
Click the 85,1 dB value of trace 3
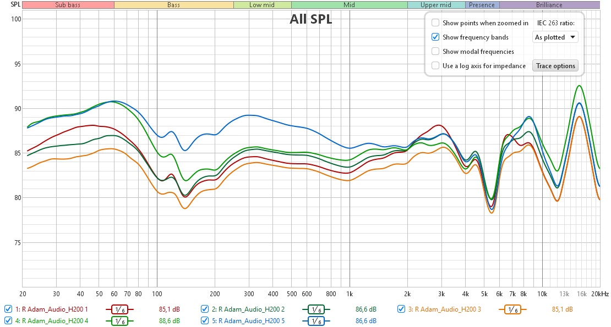563,309
